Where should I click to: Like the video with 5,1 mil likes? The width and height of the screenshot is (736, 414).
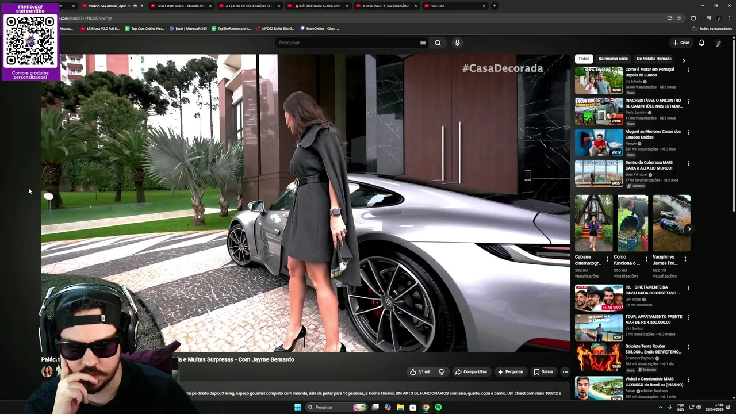pos(420,372)
